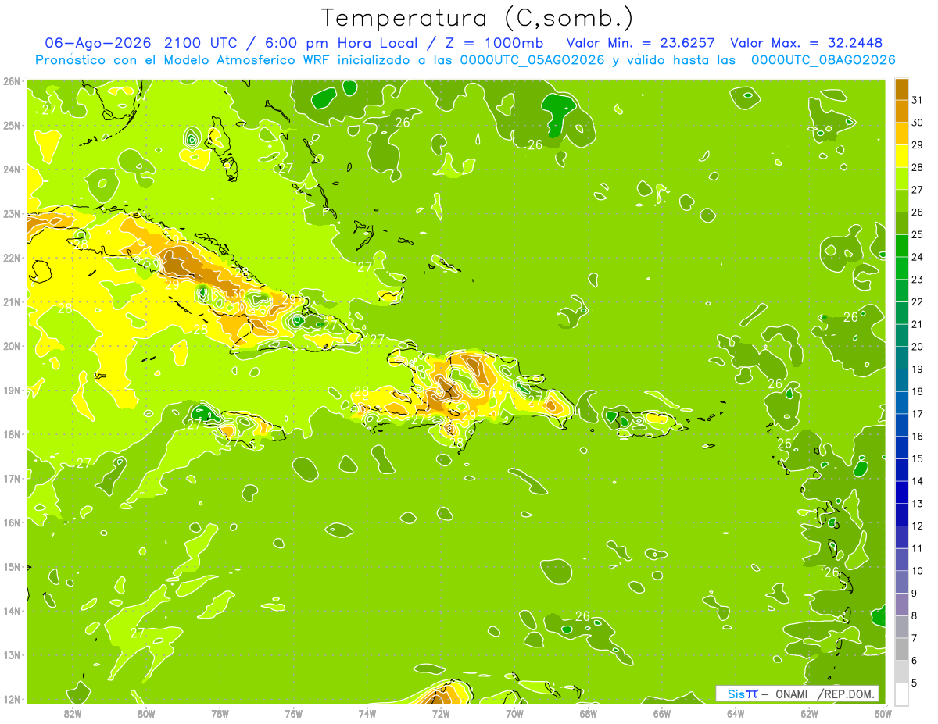
Task: Click the legend value label '17'
Action: [918, 414]
